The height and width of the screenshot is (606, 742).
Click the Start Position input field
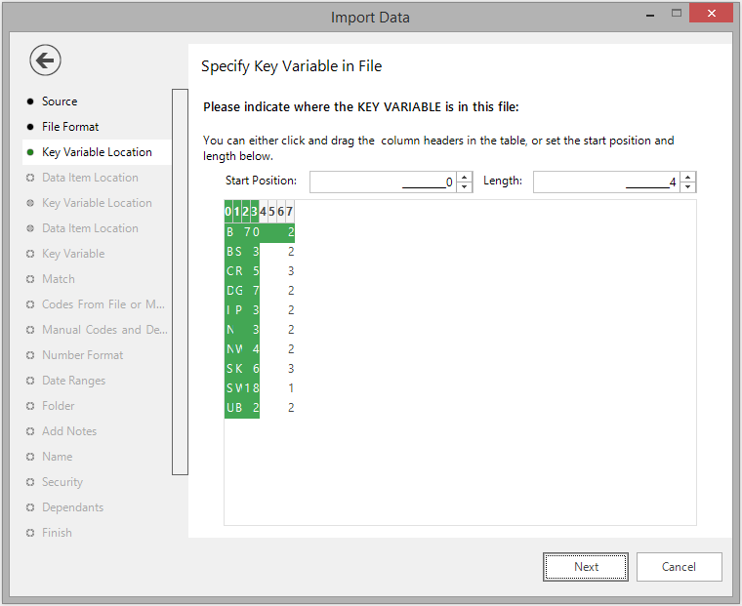click(x=383, y=182)
